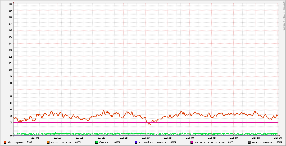Click the 21:45 time axis label

click(212, 138)
